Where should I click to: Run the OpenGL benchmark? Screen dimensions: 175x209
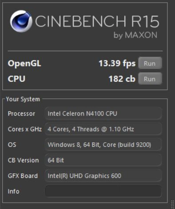coord(150,63)
